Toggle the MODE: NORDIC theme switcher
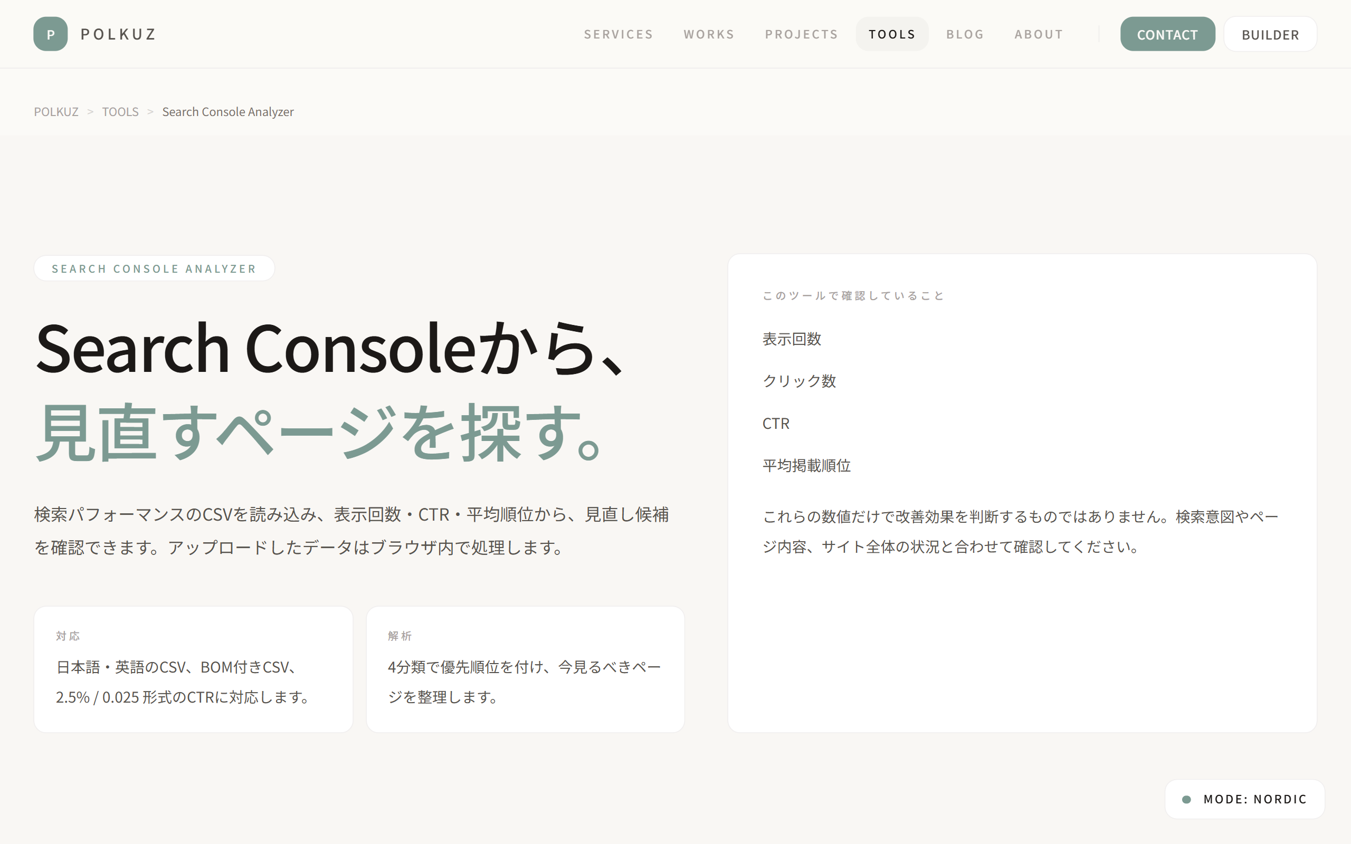Screen dimensions: 1351x844 (x=1244, y=799)
